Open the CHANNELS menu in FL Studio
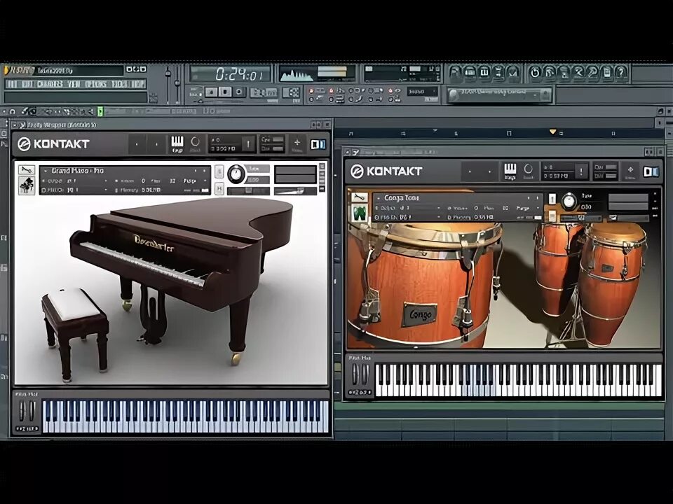673x504 pixels. [x=50, y=84]
